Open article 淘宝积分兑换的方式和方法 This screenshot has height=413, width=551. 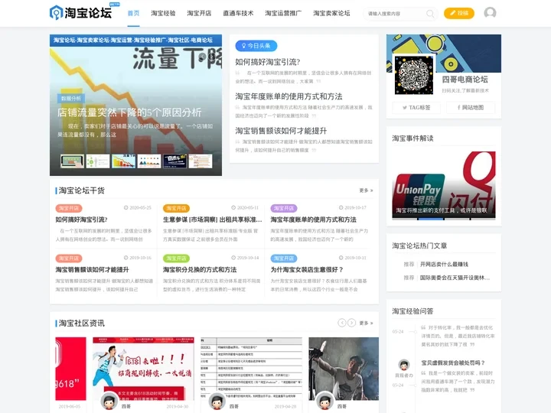(x=200, y=270)
